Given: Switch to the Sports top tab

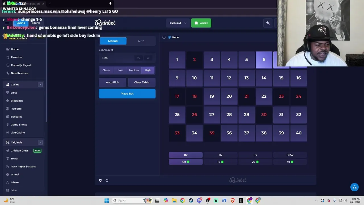Looking at the screenshot, I should [36, 23].
